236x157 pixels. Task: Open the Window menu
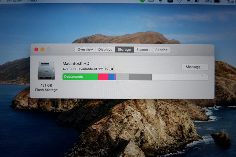[x=14, y=1]
